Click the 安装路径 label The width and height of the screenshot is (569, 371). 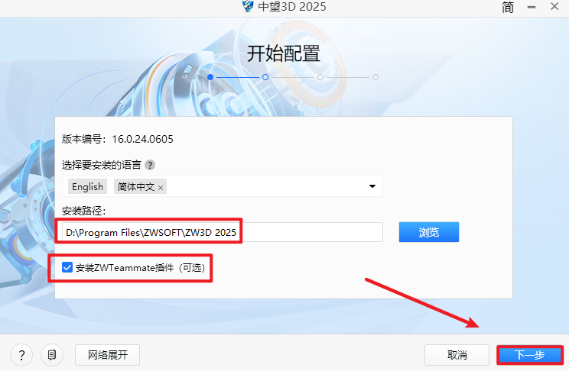pyautogui.click(x=84, y=211)
